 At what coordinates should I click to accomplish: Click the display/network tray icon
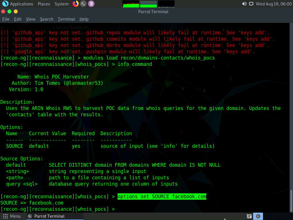tap(251, 4)
